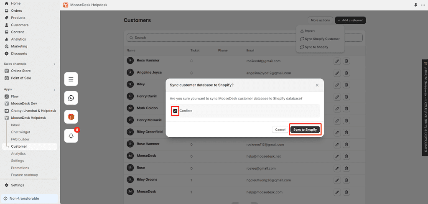Delete Mark Goldon's customer record

tap(346, 109)
